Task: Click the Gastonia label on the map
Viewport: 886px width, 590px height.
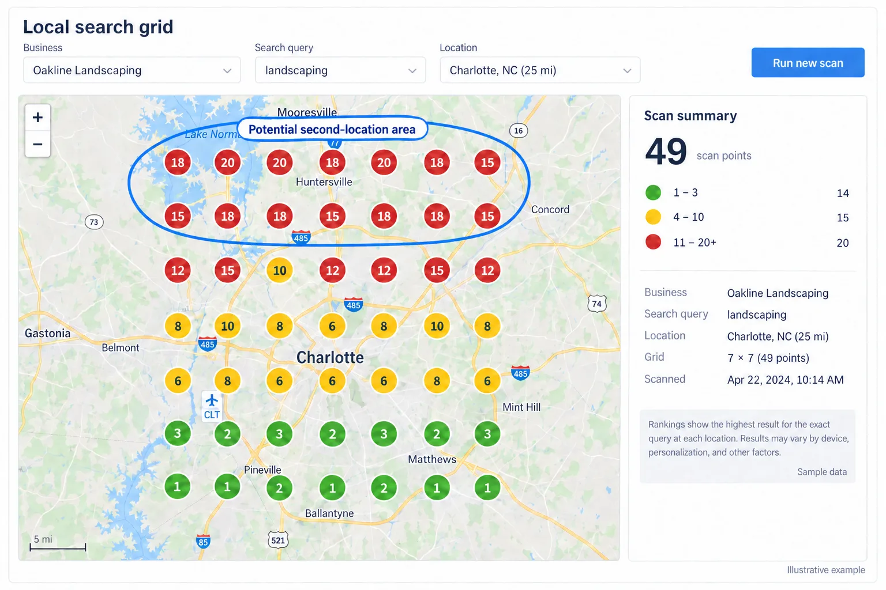Action: (47, 333)
